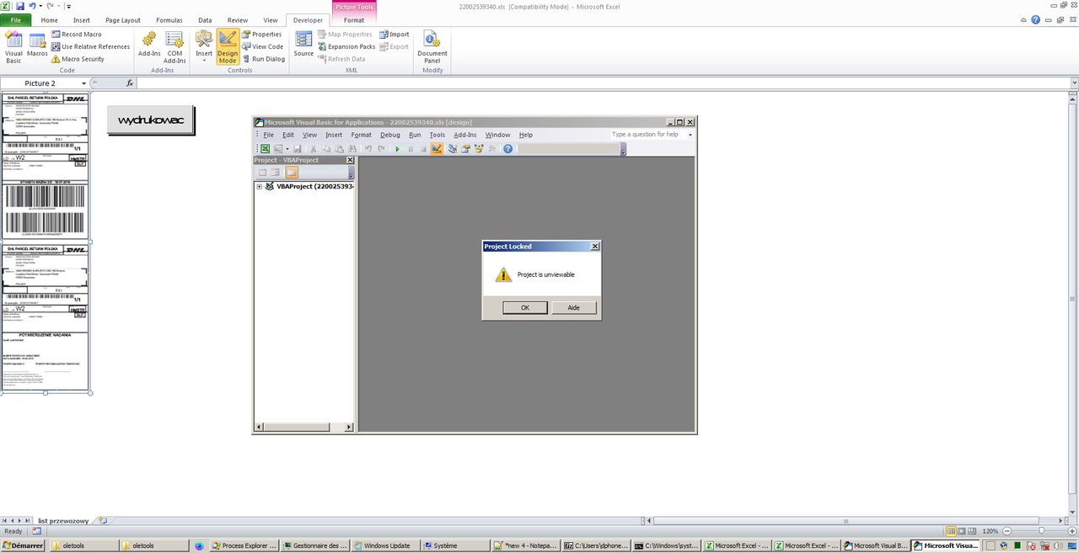
Task: Toggle Design Mode off
Action: (x=228, y=47)
